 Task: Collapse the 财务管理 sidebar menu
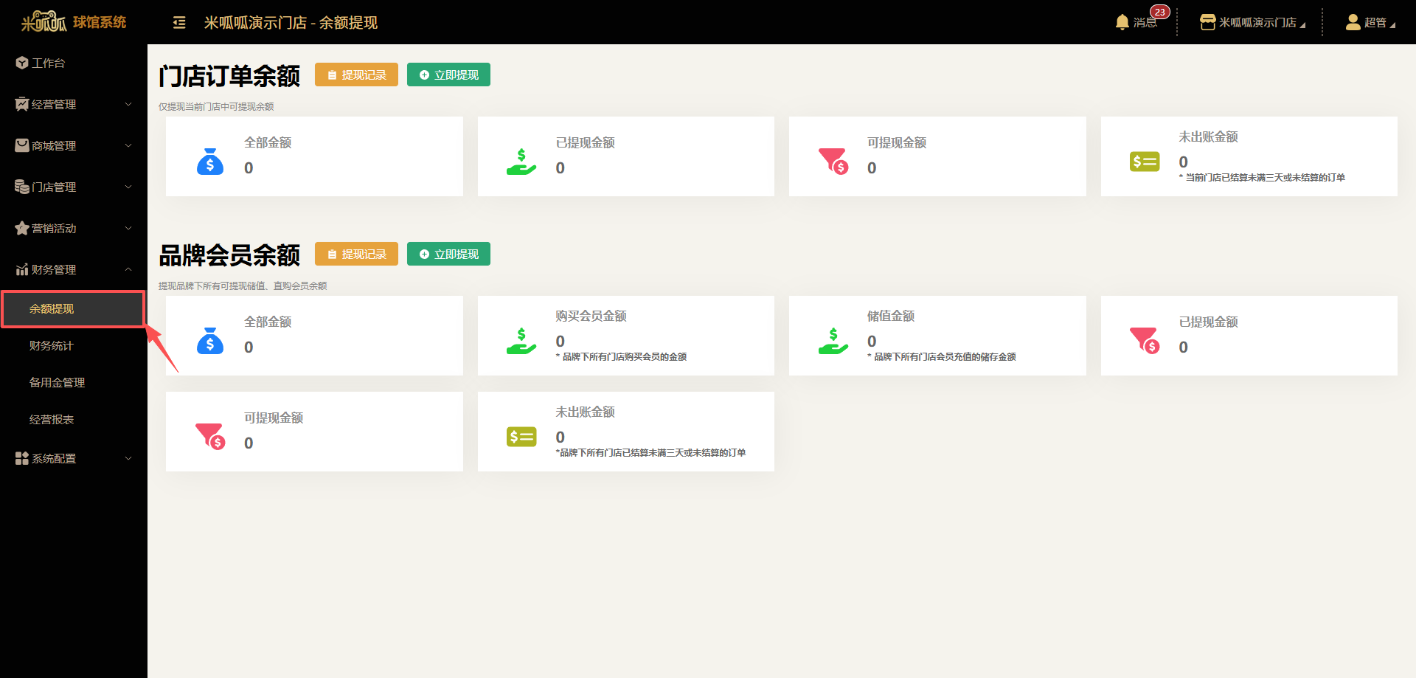tap(74, 270)
